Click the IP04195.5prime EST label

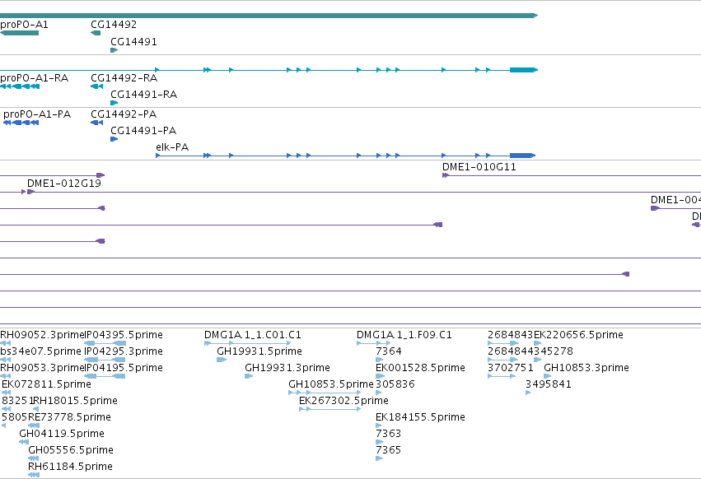tap(124, 368)
